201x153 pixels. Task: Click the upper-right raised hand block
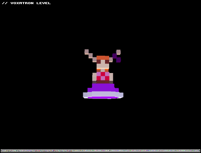(x=119, y=52)
